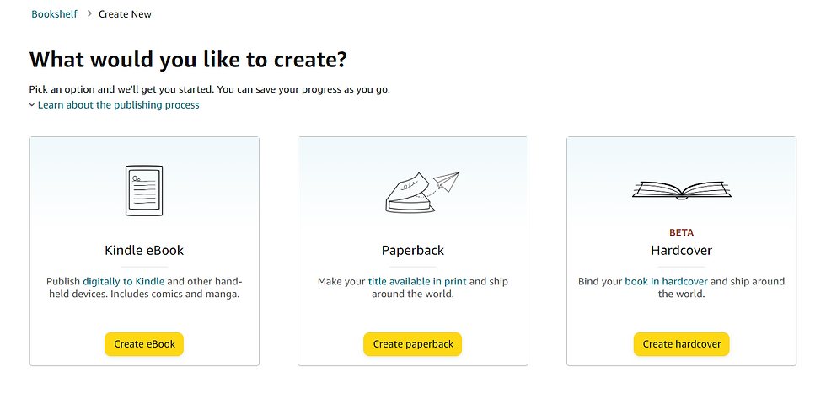
Task: Click the Pick an option instruction text
Action: point(210,89)
